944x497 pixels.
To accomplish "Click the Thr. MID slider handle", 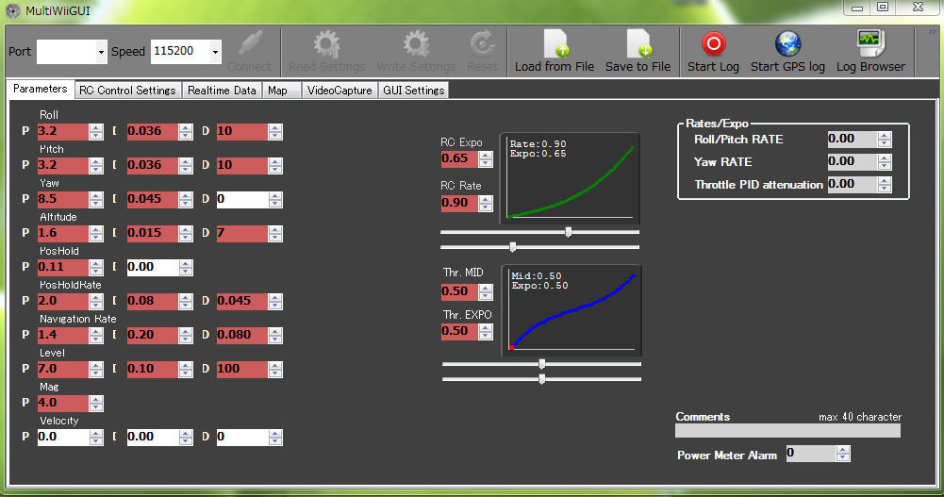I will pos(542,364).
